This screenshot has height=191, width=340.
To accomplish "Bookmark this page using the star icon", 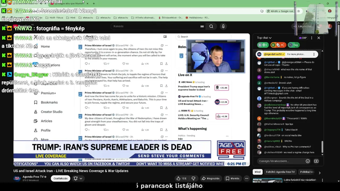I will click(299, 11).
